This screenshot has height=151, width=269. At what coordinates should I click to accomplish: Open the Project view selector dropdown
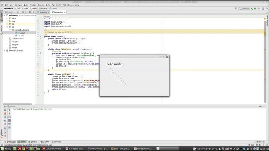[11, 12]
